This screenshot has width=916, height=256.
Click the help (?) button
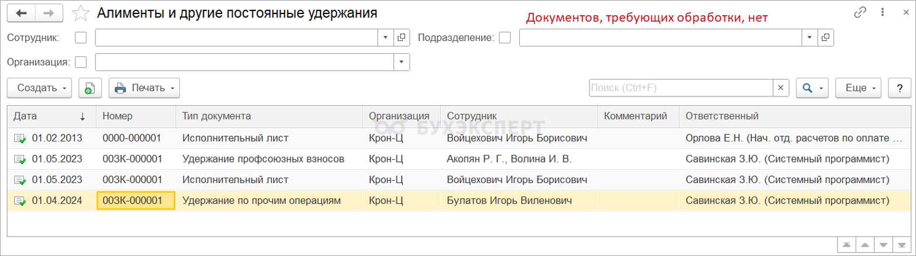pos(900,88)
